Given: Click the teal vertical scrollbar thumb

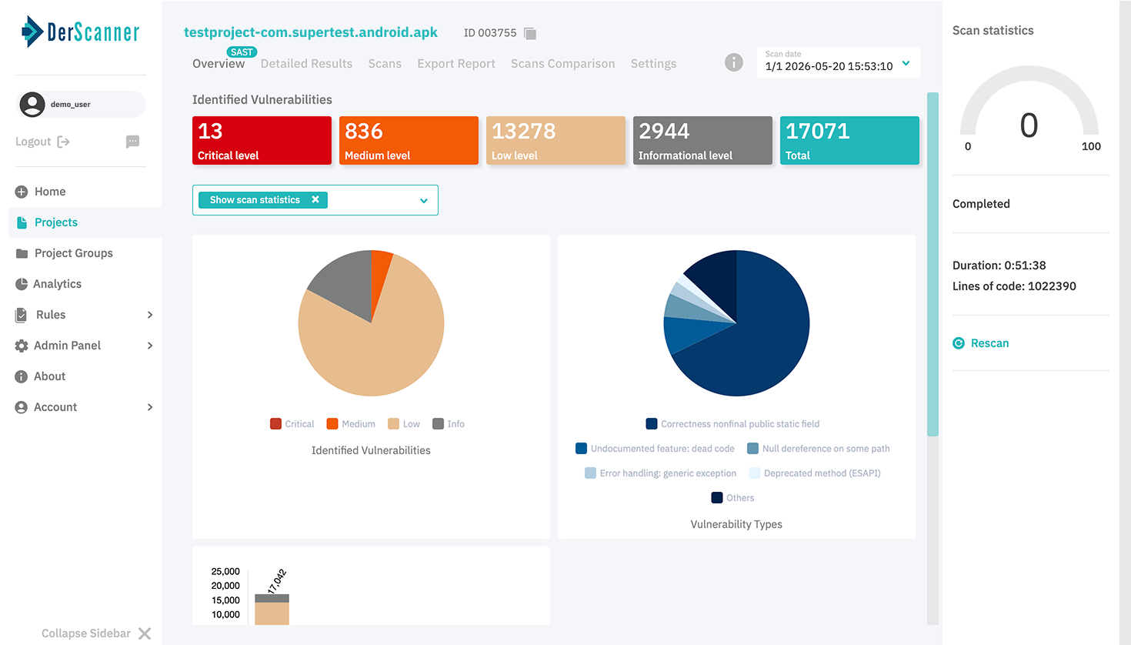Looking at the screenshot, I should click(932, 265).
